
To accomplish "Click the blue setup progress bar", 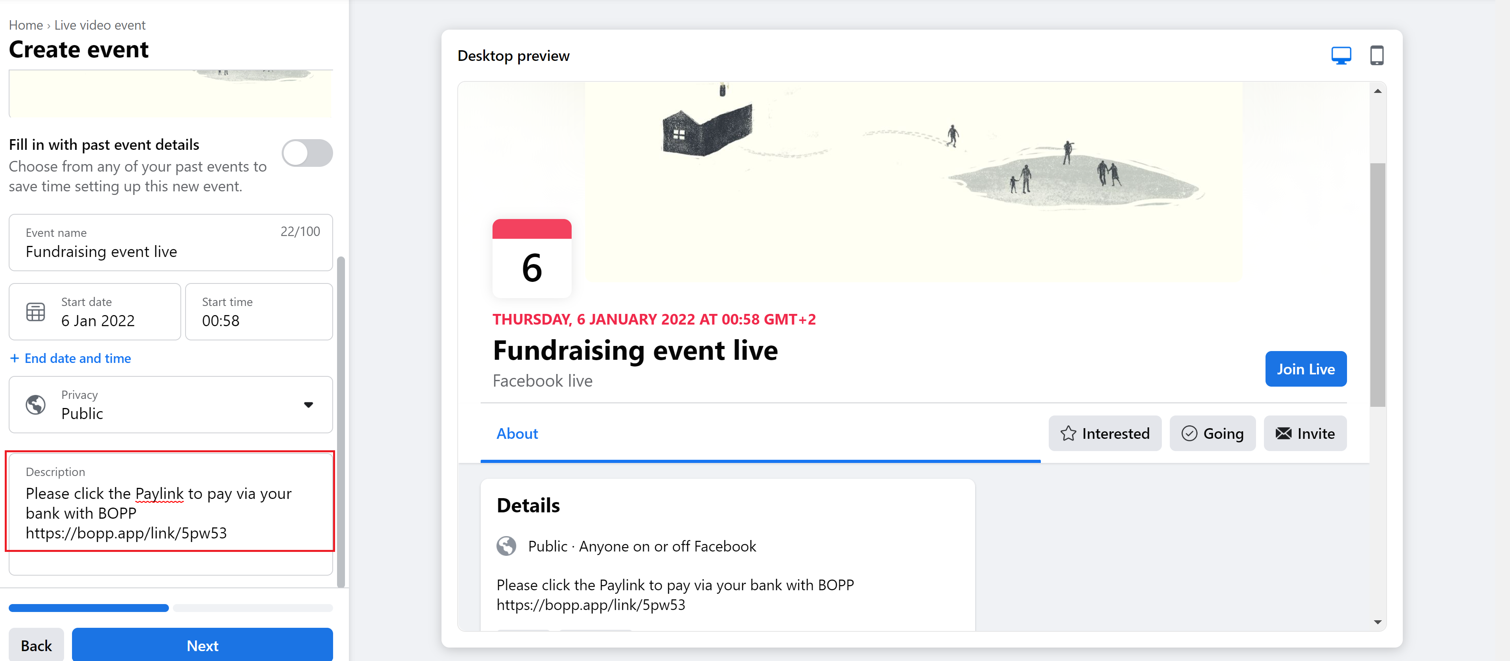I will click(89, 608).
